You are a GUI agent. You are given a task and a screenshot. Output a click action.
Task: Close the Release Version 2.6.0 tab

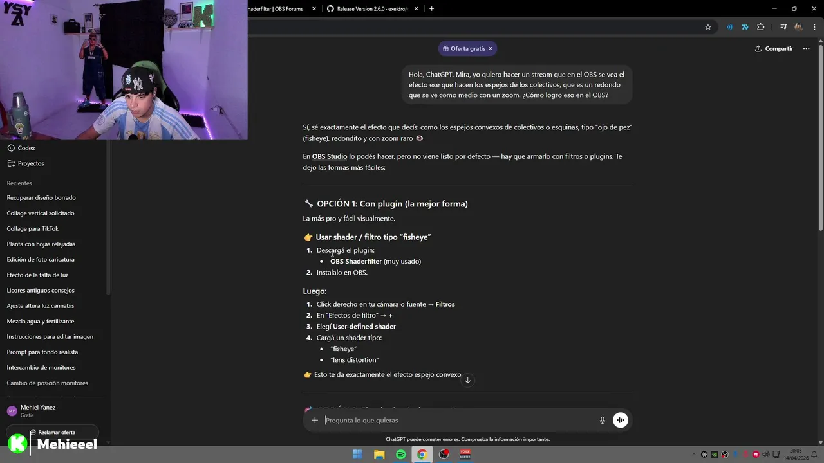[x=417, y=8]
